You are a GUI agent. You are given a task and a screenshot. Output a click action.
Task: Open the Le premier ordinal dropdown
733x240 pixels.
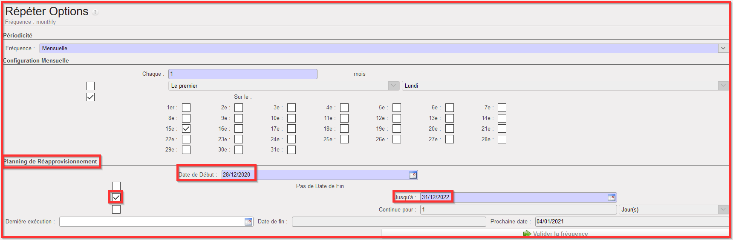pos(393,86)
